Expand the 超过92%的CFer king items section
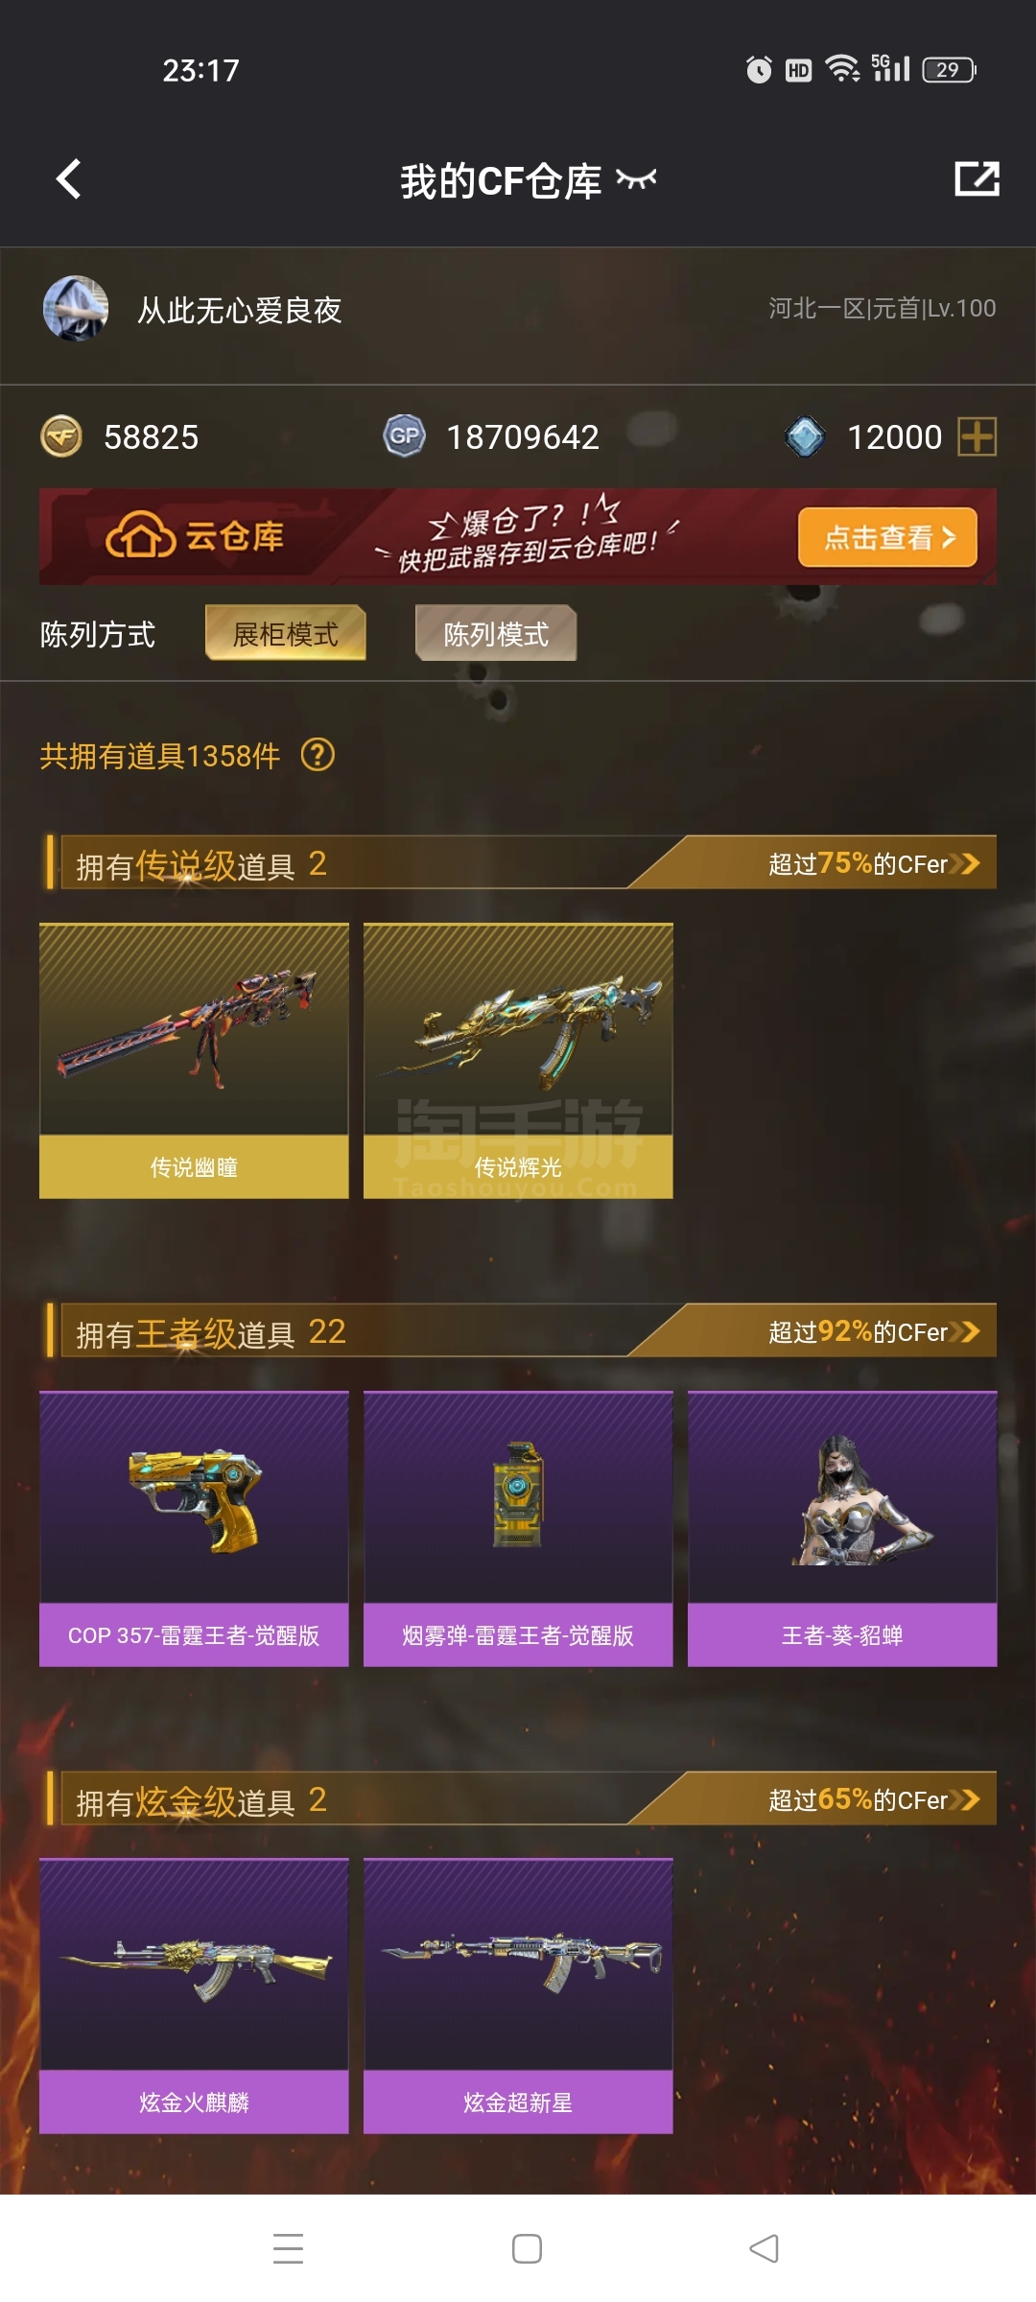Viewport: 1036px width, 2302px height. point(873,1331)
